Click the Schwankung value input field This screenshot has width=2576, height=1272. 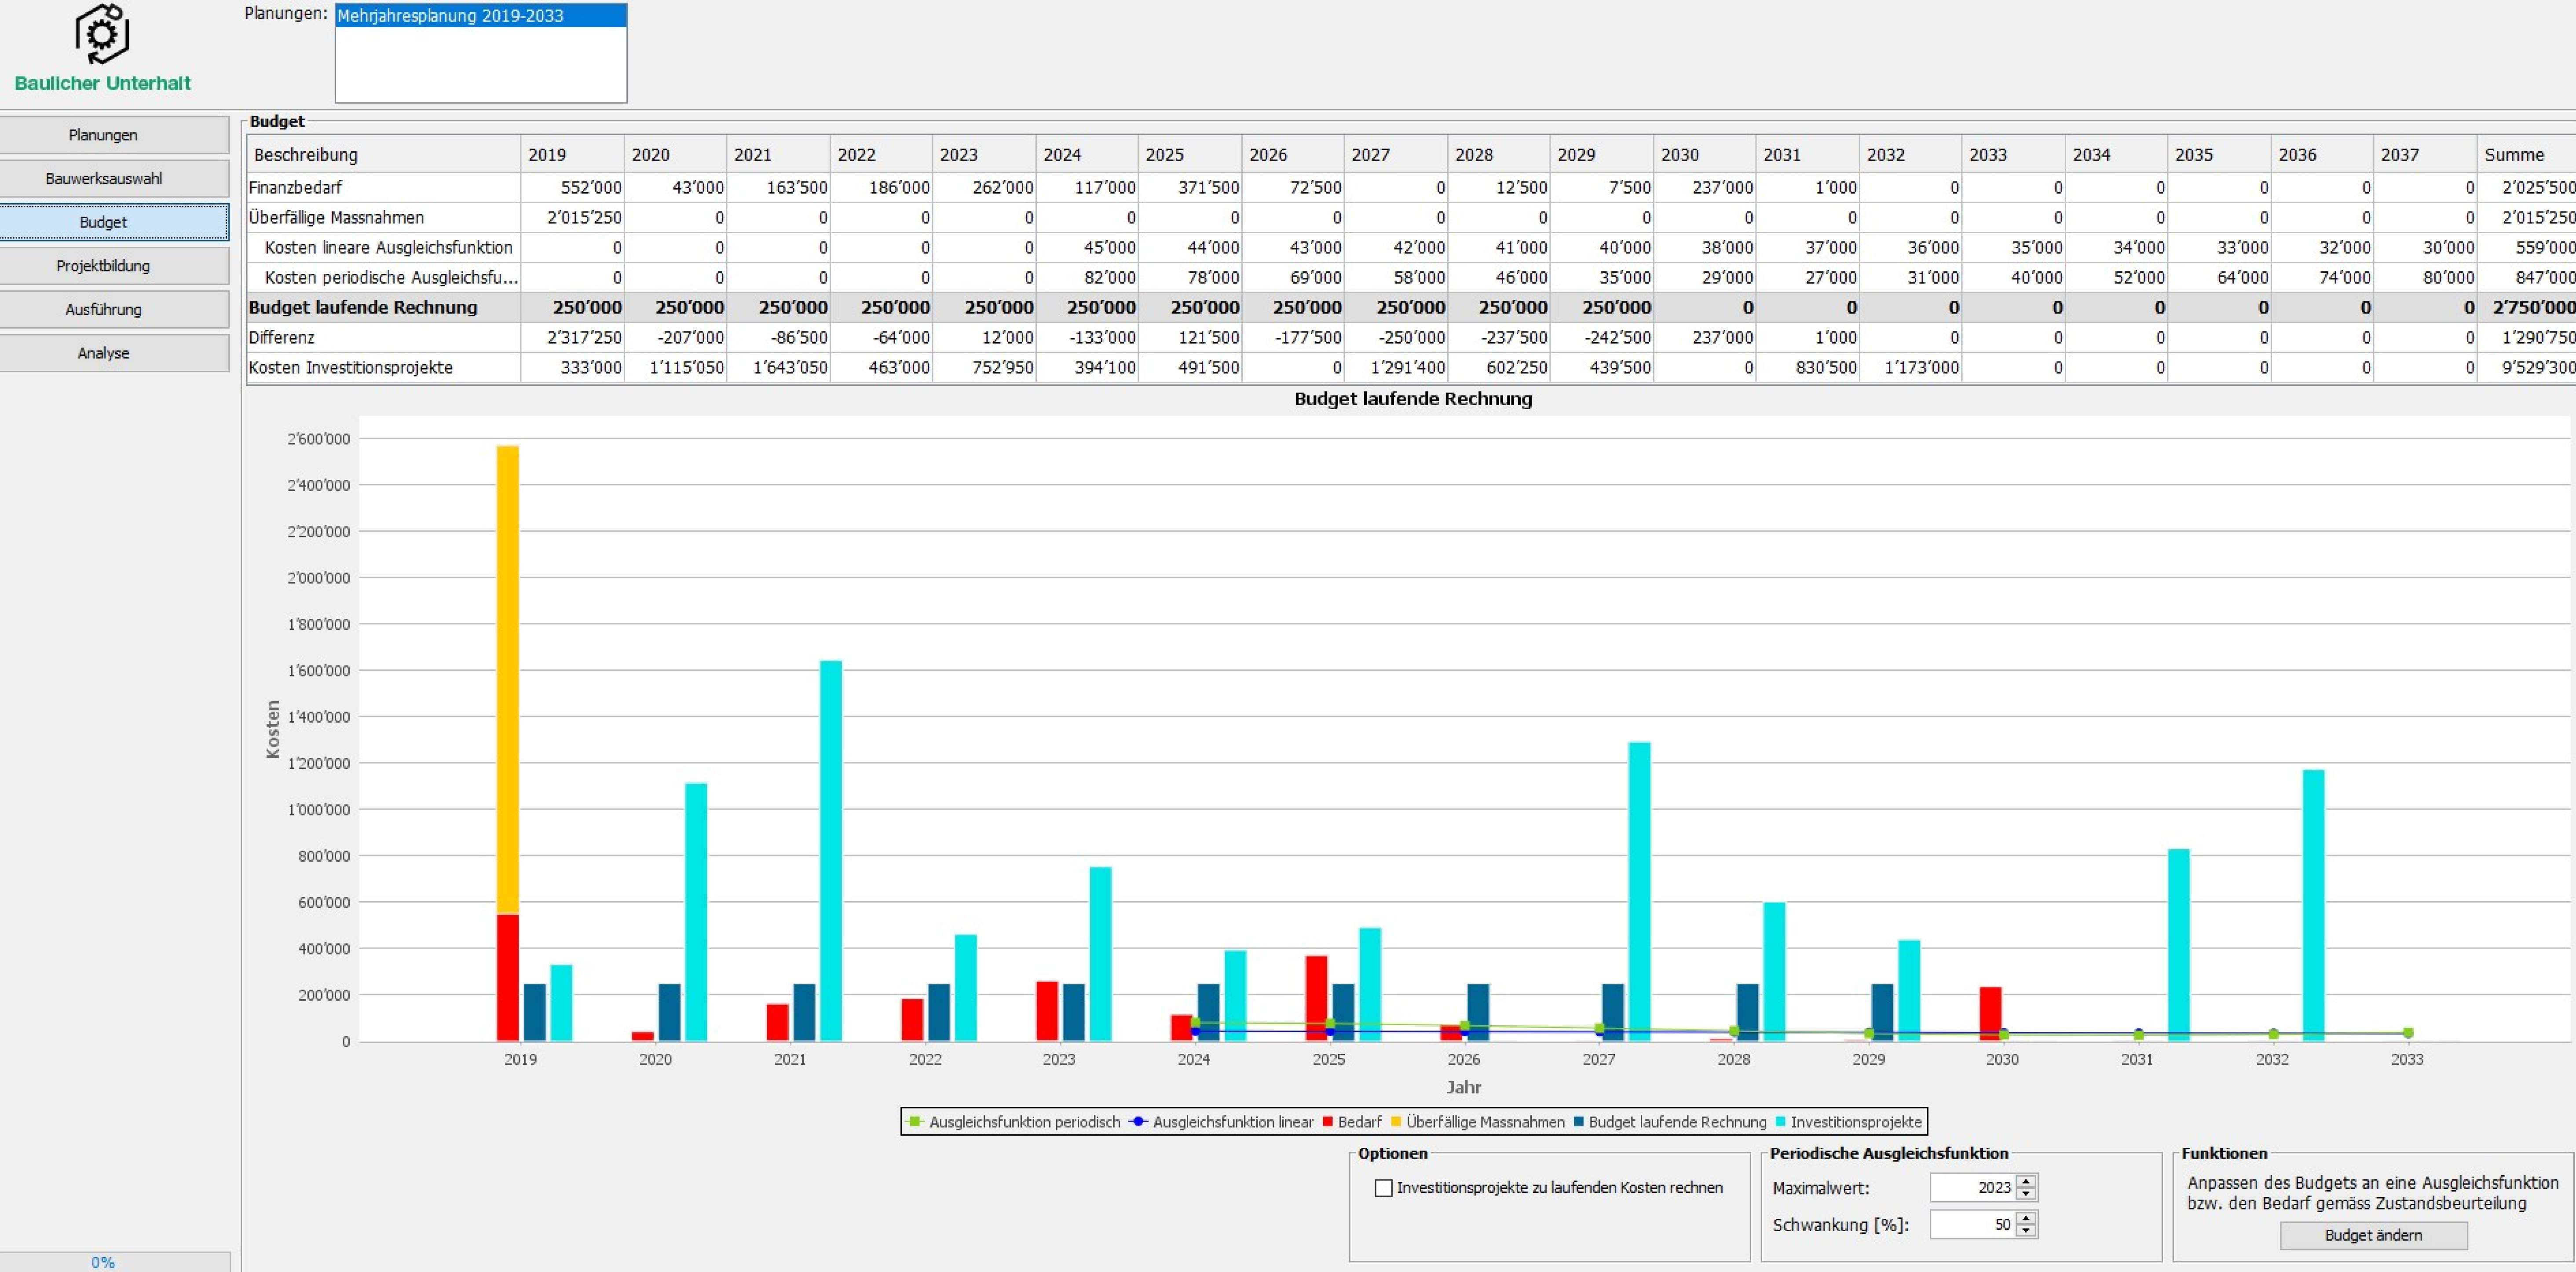tap(1972, 1225)
